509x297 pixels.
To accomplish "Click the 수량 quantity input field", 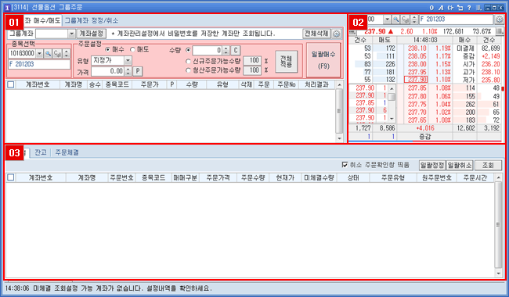I will (208, 50).
